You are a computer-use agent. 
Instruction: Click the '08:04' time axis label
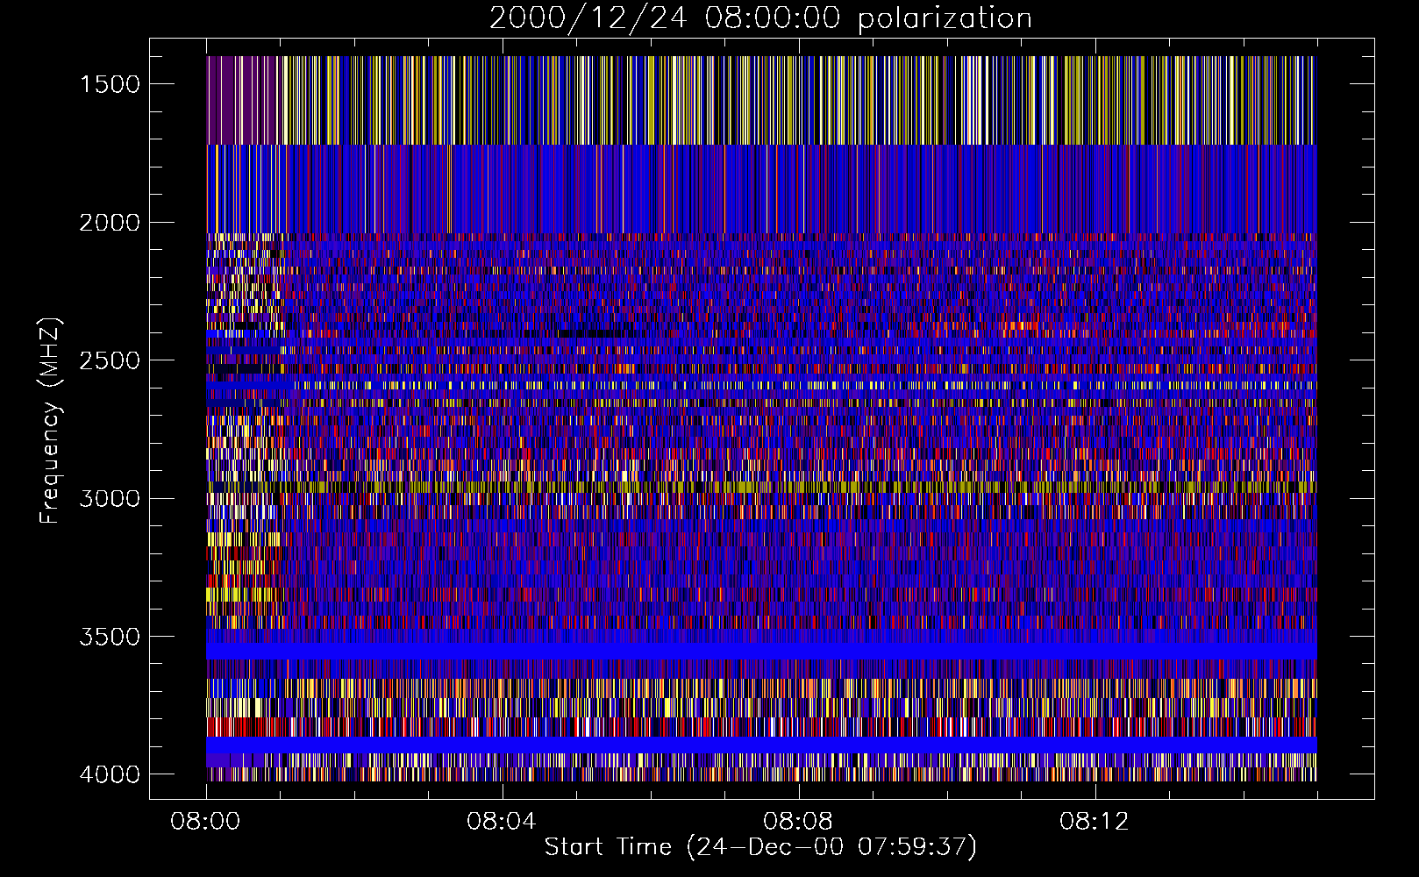(x=502, y=822)
